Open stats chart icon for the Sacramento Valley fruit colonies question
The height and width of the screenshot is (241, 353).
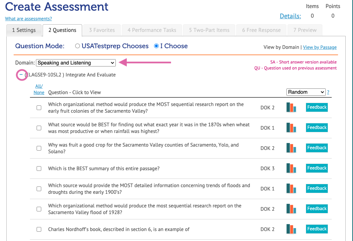pos(291,107)
